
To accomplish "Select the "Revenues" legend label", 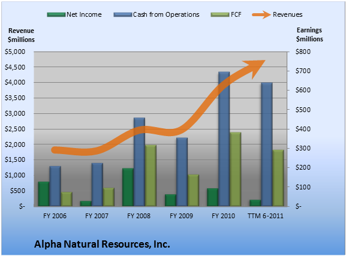I will [x=288, y=14].
